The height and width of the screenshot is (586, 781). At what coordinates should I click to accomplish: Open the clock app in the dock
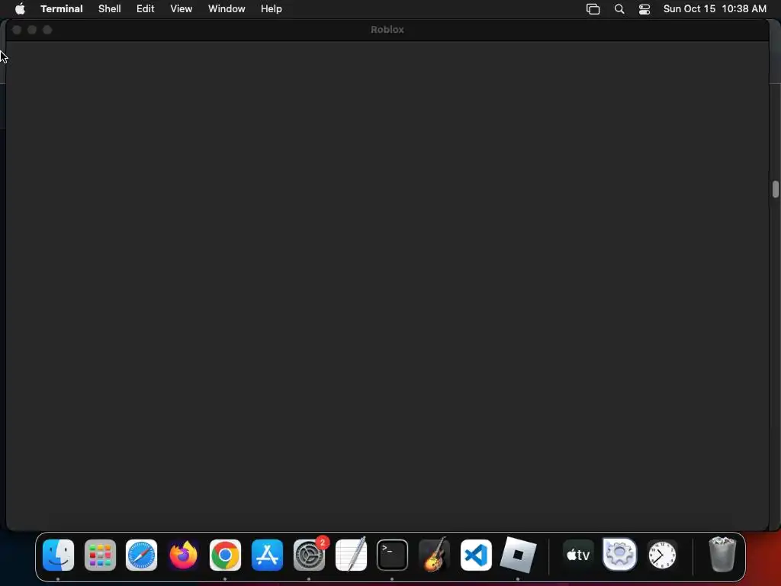point(662,555)
